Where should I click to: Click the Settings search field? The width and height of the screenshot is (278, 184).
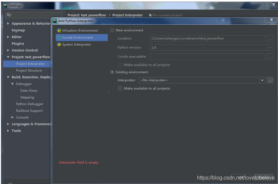pos(34,15)
